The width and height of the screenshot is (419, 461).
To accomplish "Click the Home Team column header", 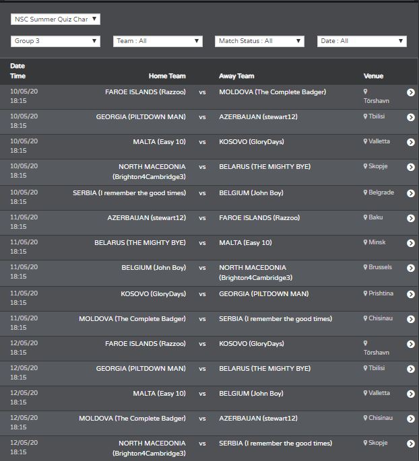I will (x=167, y=76).
